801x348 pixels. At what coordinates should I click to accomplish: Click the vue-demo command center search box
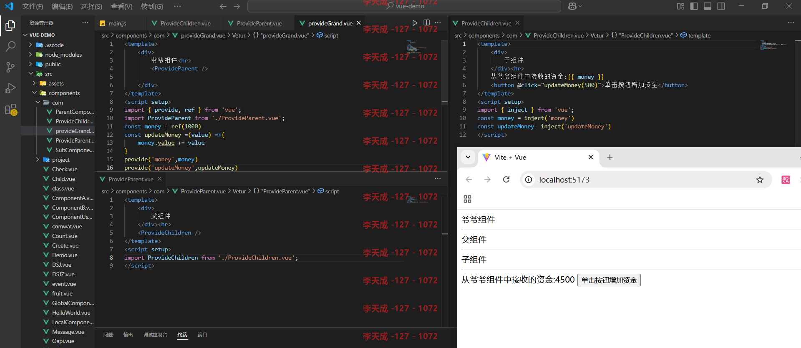[x=404, y=6]
